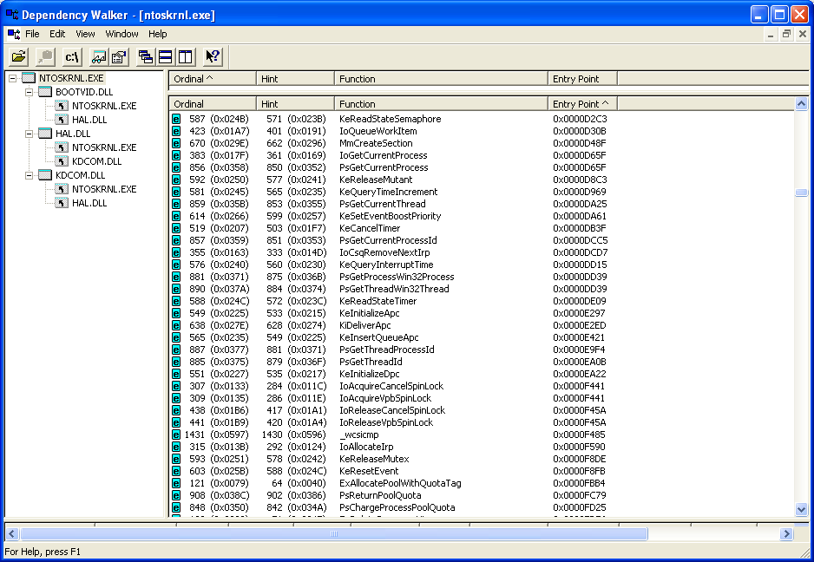Collapse the HAL.DLL parent tree node
Viewport: 814px width, 562px height.
click(x=30, y=134)
